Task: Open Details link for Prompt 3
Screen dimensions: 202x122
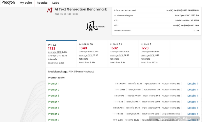Action: click(x=191, y=96)
